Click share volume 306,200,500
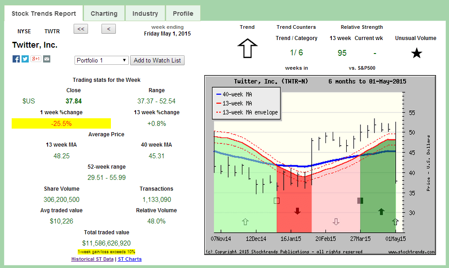This screenshot has width=449, height=268. click(x=62, y=200)
